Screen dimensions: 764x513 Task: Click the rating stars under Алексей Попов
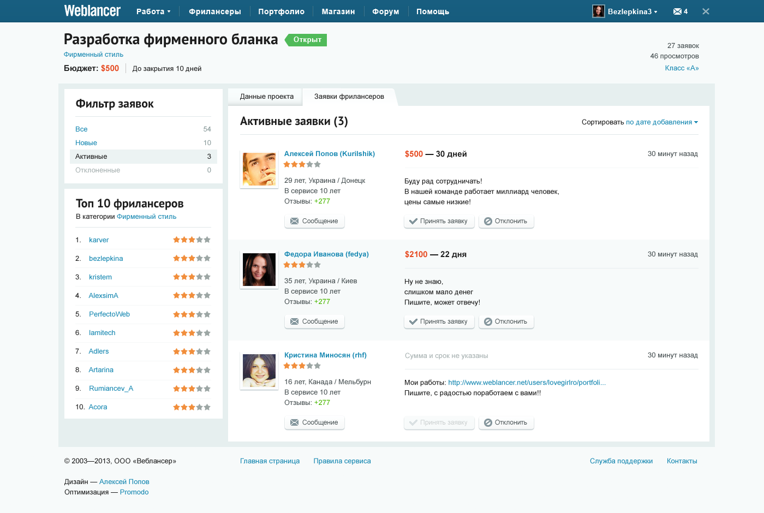[x=302, y=164]
